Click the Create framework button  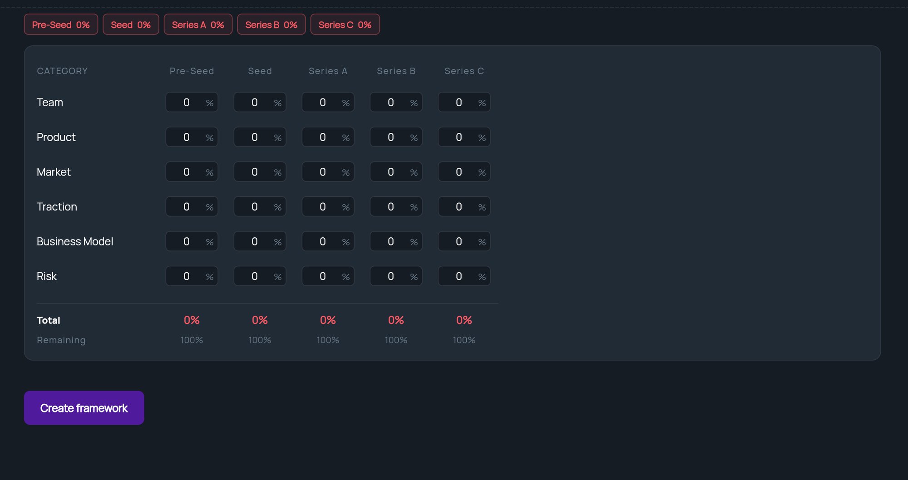tap(84, 408)
